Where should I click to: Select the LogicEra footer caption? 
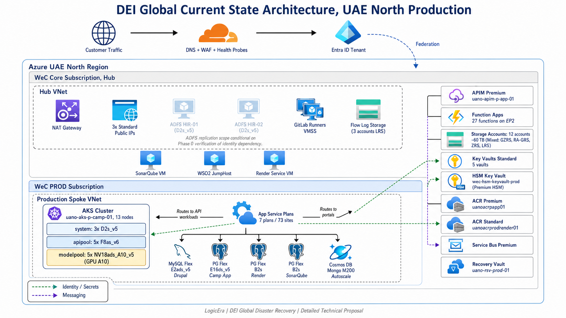[x=284, y=311]
